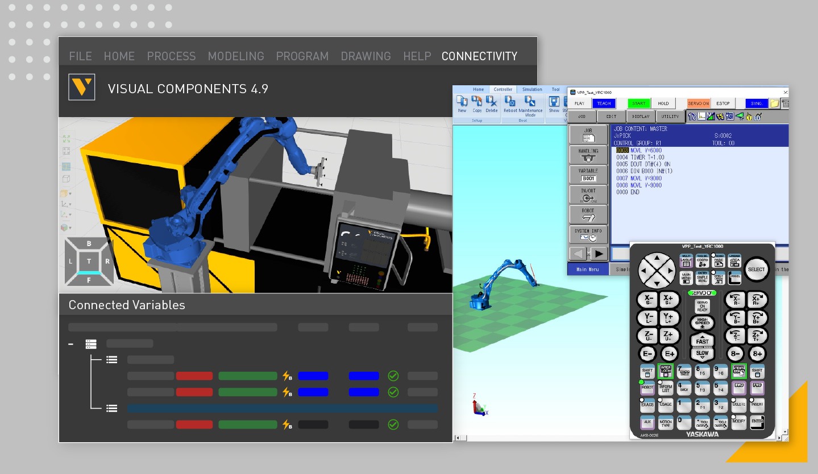818x474 pixels.
Task: Select the CONNECTIVITY tab
Action: tap(480, 56)
